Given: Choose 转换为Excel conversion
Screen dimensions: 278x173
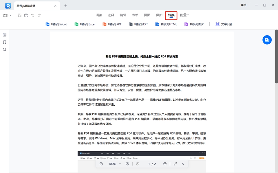Looking at the screenshot, I should tap(85, 24).
